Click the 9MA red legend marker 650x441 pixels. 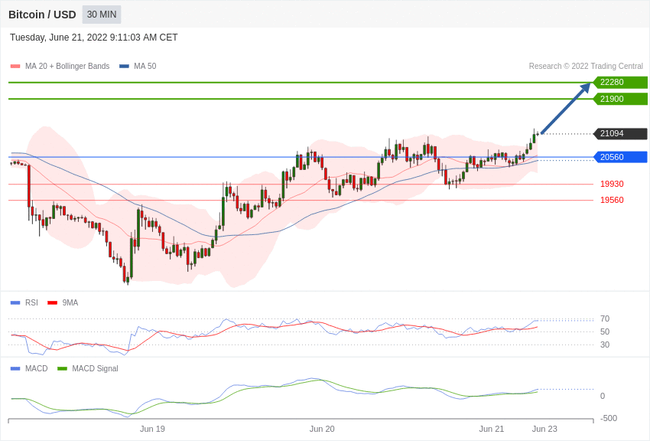click(52, 303)
